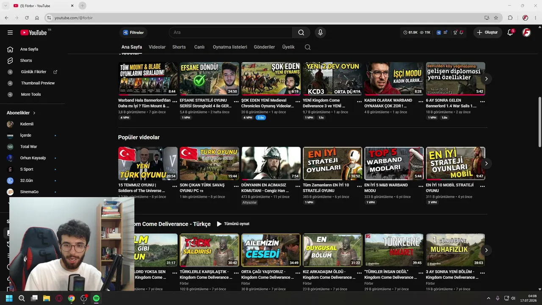
Task: Switch to the Oynatma listeleri tab
Action: tap(230, 47)
